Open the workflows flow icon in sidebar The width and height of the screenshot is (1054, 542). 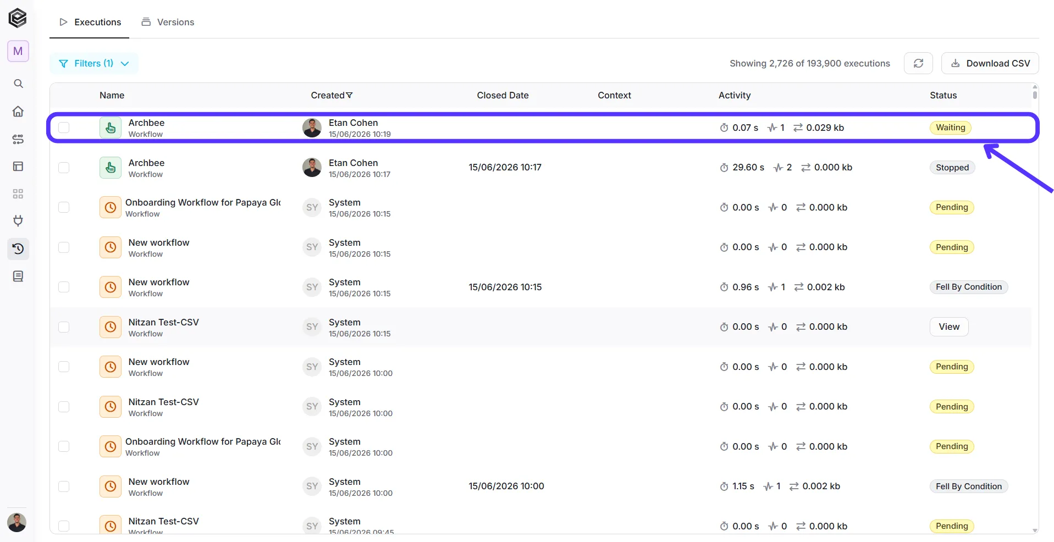[18, 139]
